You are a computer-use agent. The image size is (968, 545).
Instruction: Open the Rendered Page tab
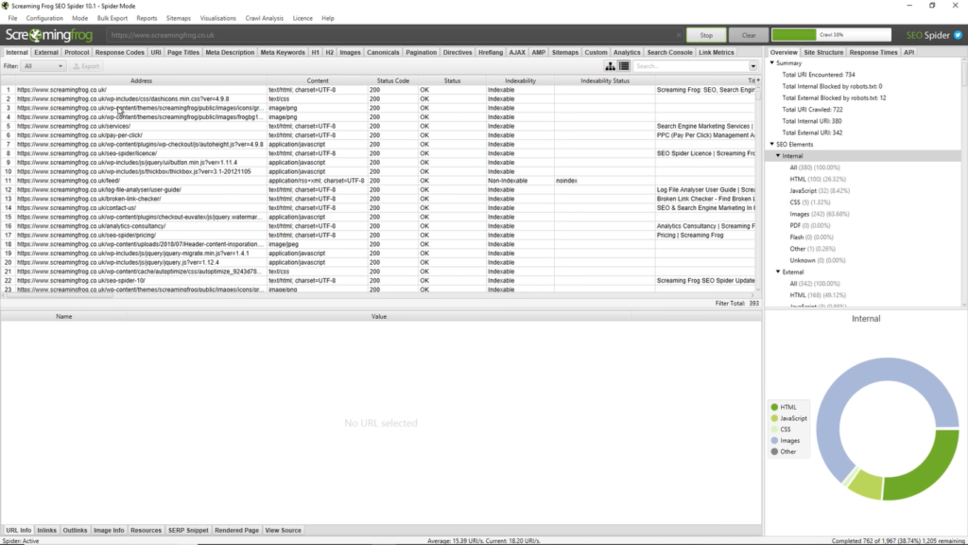pyautogui.click(x=237, y=530)
